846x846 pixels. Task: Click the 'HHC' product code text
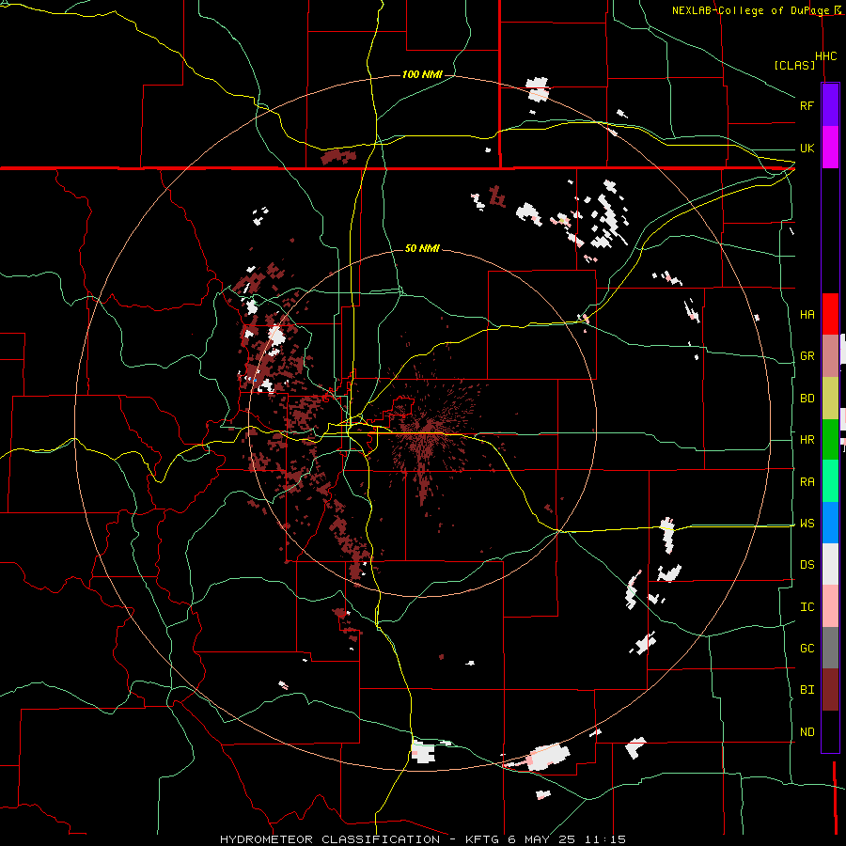pyautogui.click(x=825, y=56)
